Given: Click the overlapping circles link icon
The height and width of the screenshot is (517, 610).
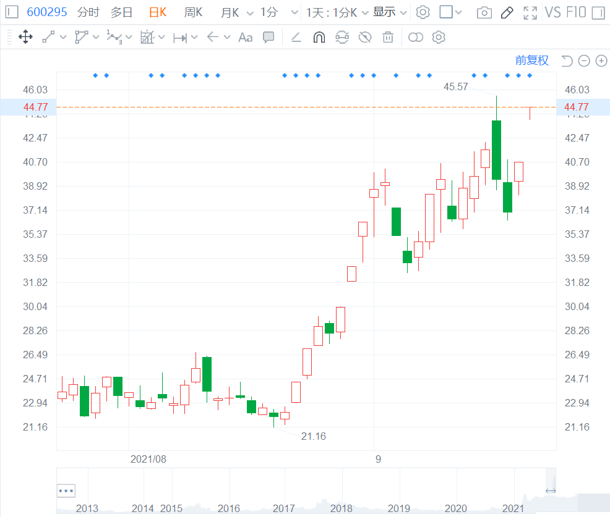Looking at the screenshot, I should pyautogui.click(x=416, y=37).
